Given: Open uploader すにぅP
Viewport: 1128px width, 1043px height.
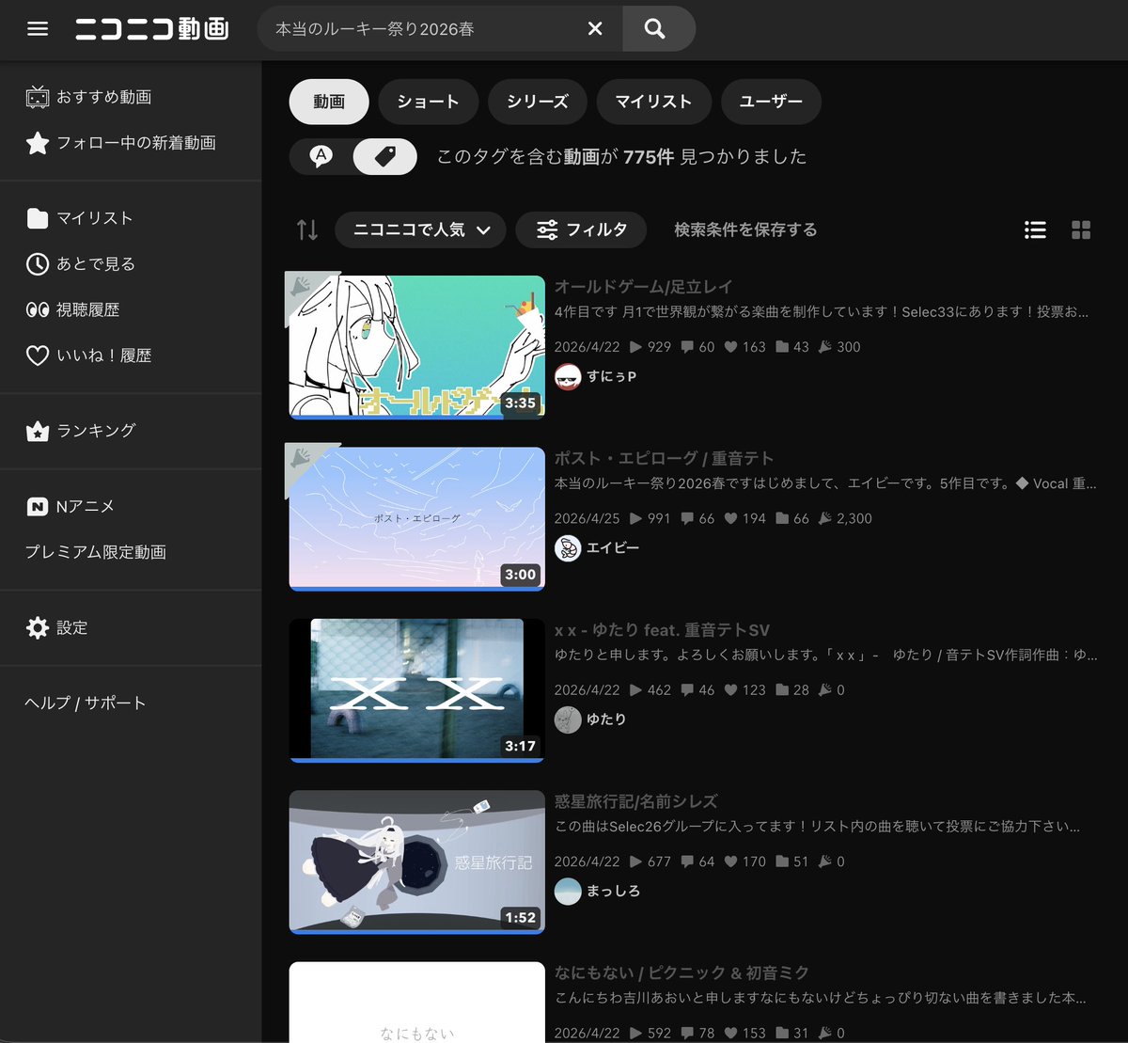Looking at the screenshot, I should click(x=612, y=376).
